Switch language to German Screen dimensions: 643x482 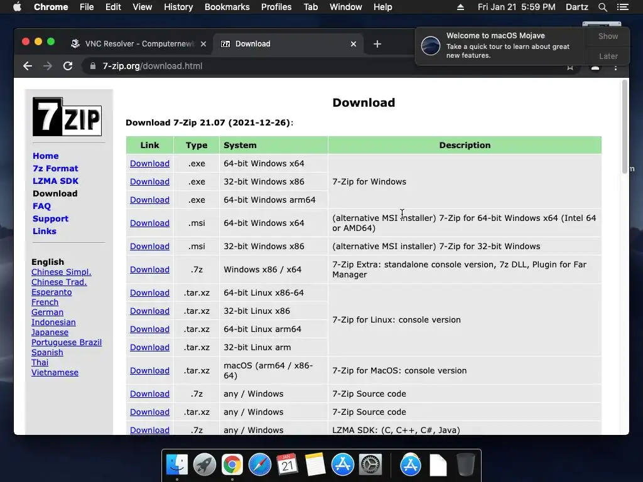pyautogui.click(x=48, y=313)
